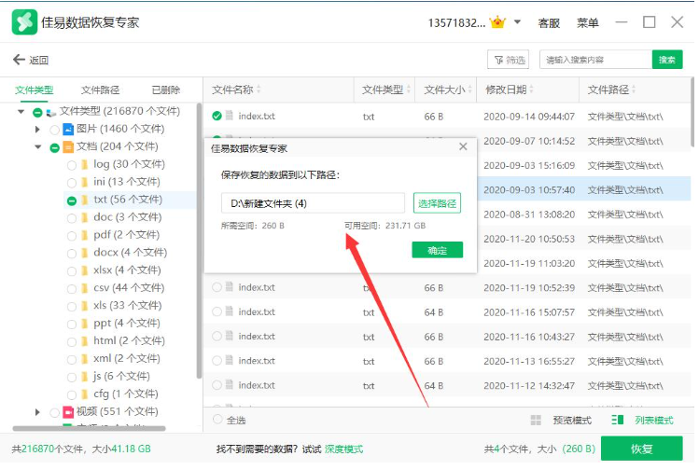The height and width of the screenshot is (470, 699).
Task: Click the 文档 folder icon in tree
Action: pyautogui.click(x=68, y=147)
